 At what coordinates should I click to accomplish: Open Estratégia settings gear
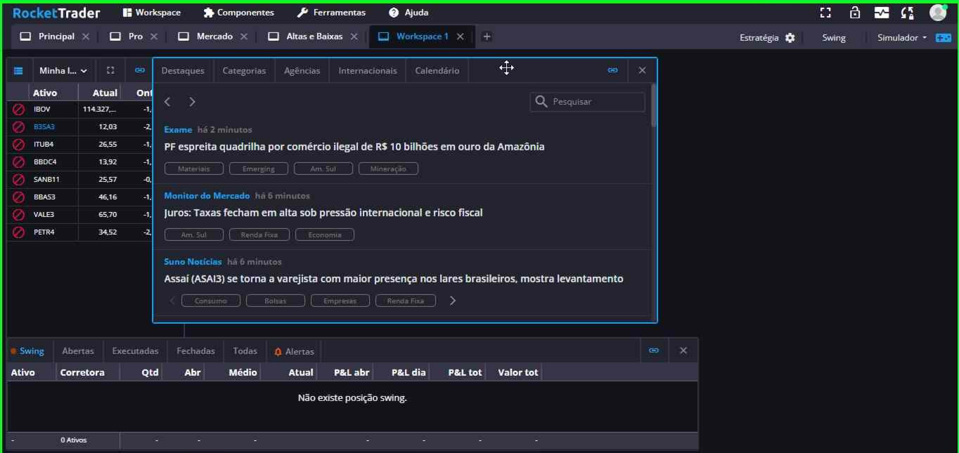(x=790, y=37)
